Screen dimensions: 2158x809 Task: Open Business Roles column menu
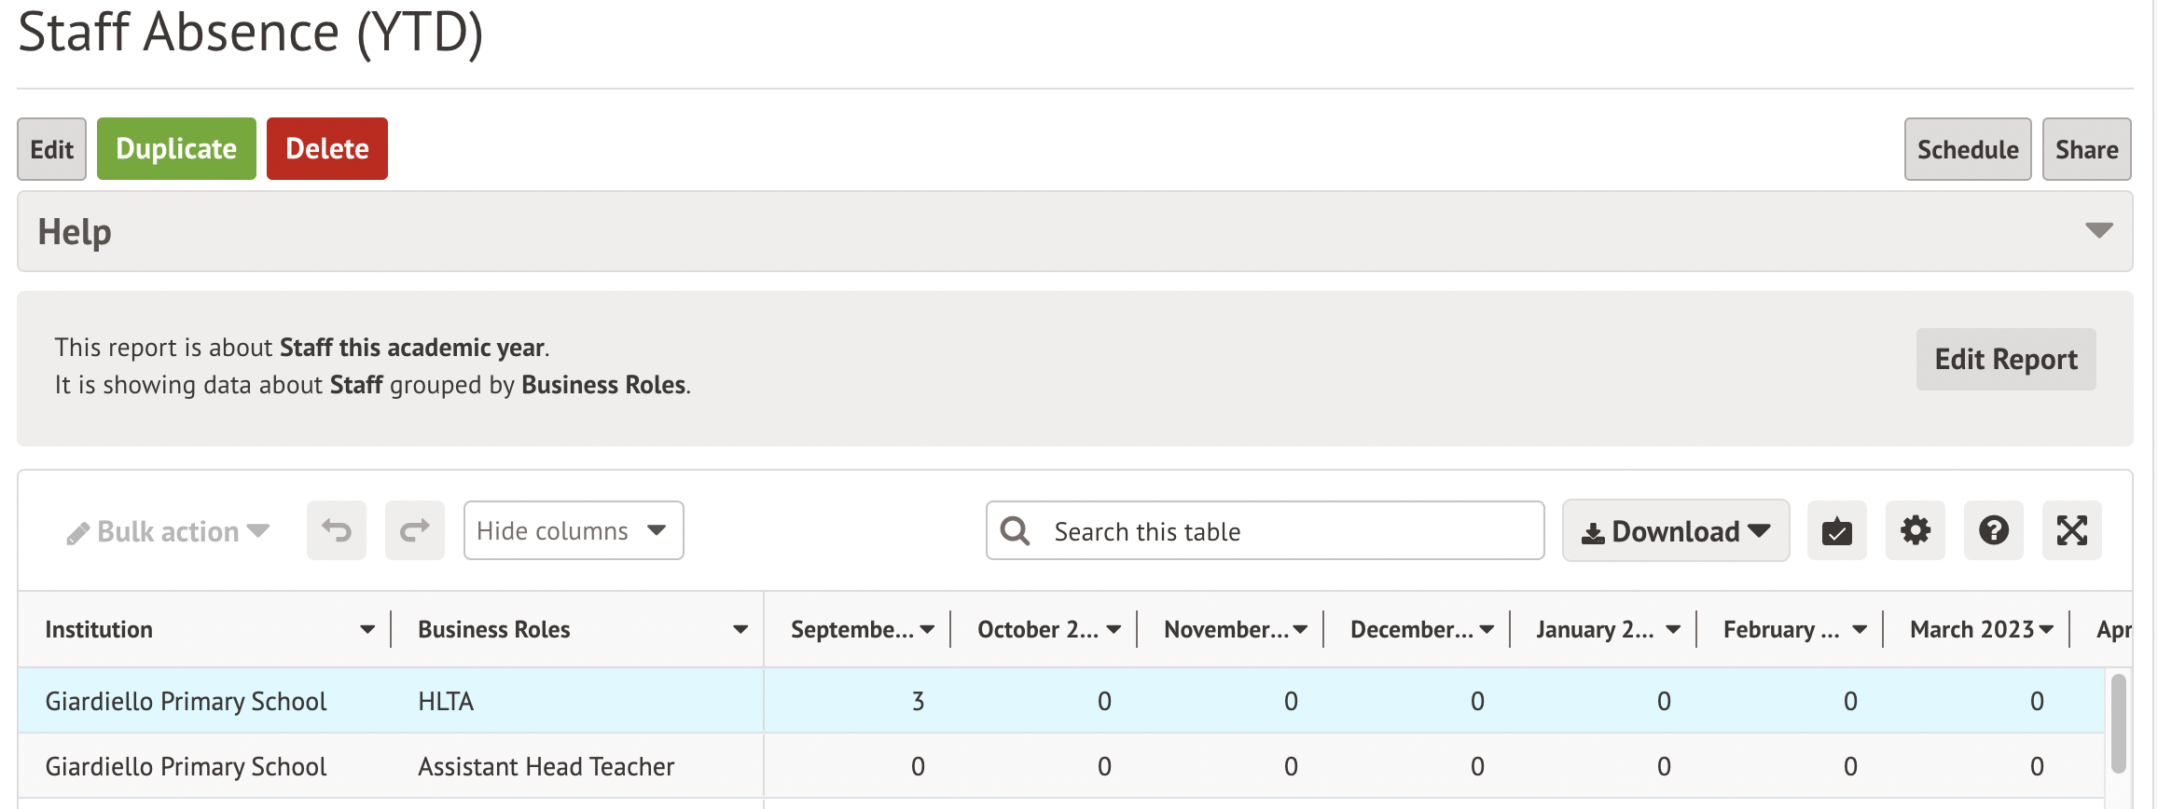740,630
